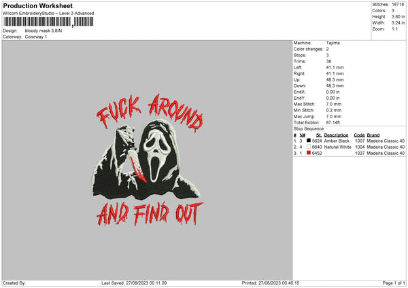The image size is (408, 288).
Task: Click the Zoom value 1:1
Action: tap(394, 29)
